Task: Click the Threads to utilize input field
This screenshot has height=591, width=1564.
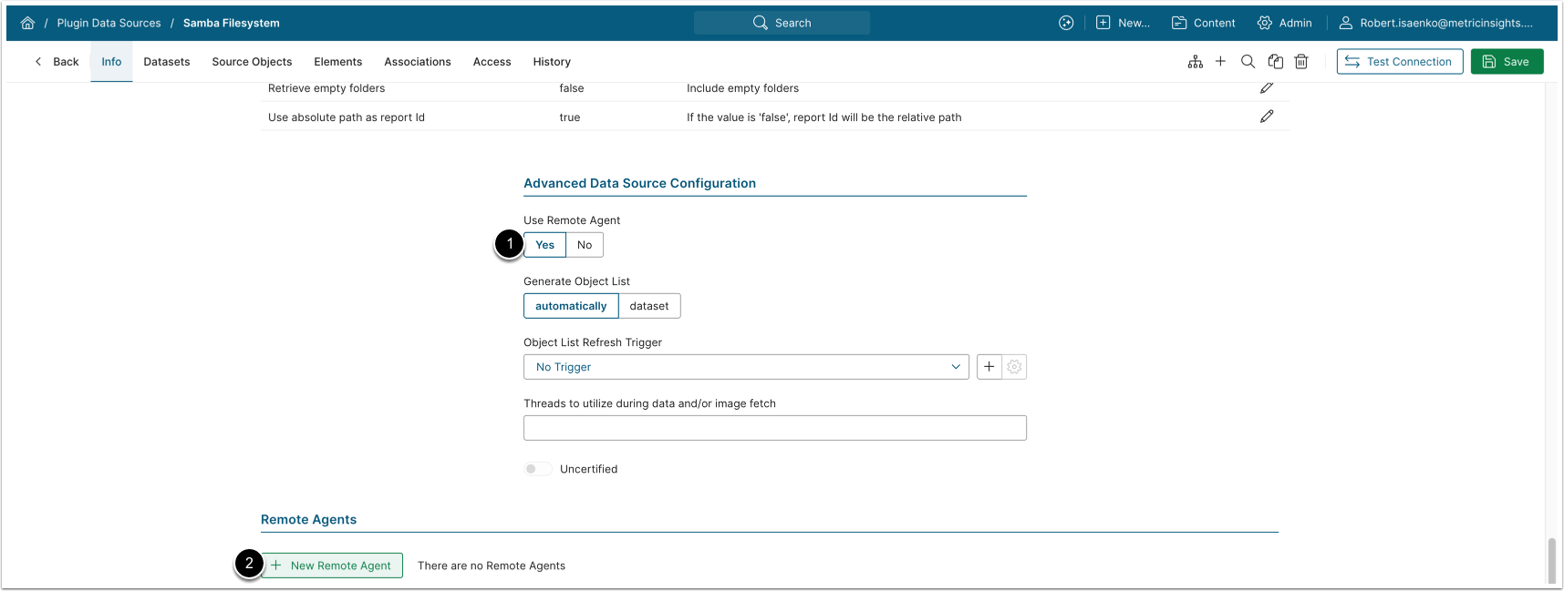Action: tap(774, 428)
